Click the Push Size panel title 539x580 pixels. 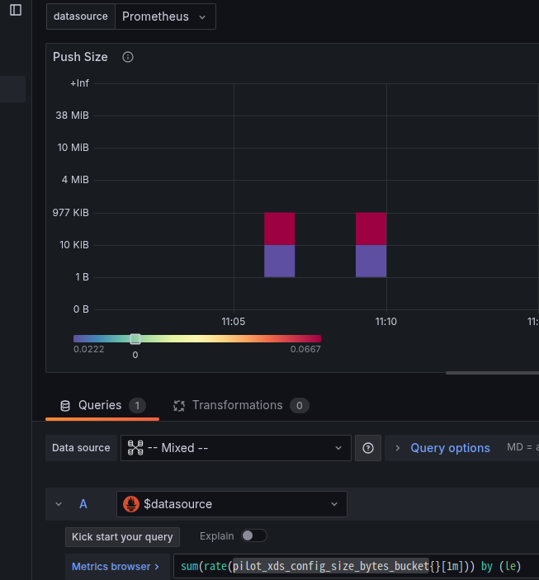tap(80, 57)
